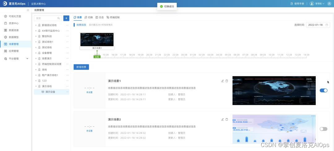This screenshot has height=151, width=334.
Task: Switch to the 场景 tab
Action: (x=78, y=18)
